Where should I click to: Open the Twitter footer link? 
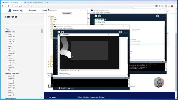tap(80, 97)
